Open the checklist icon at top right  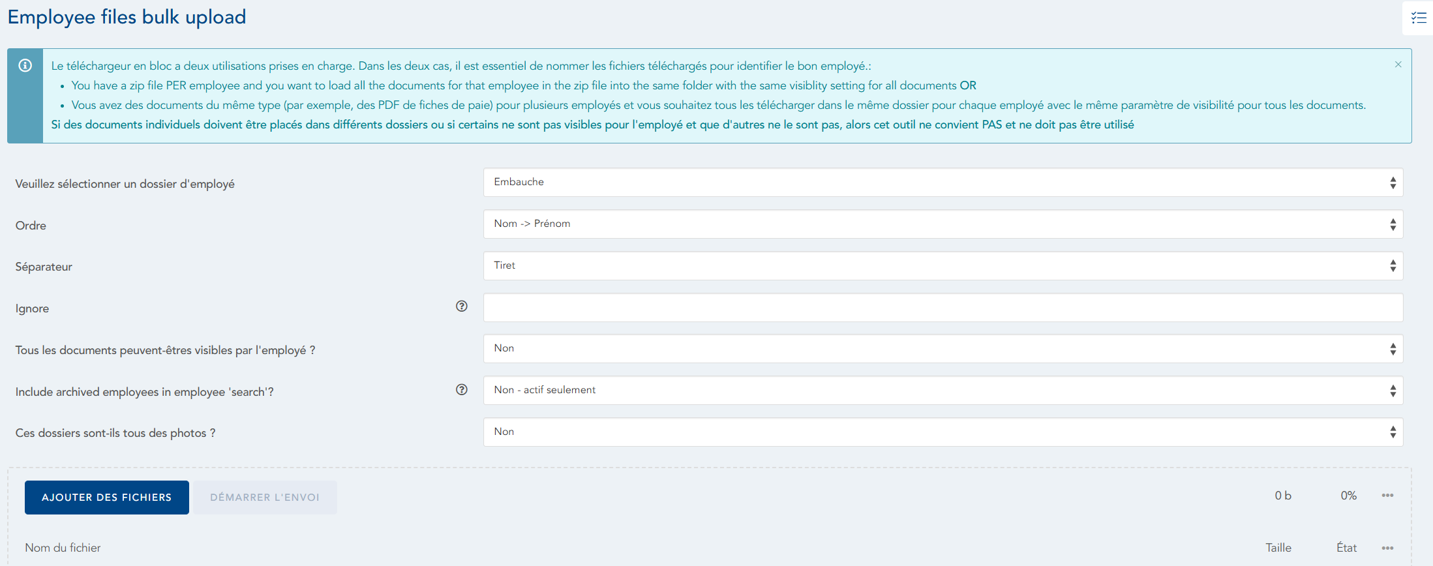[1419, 18]
